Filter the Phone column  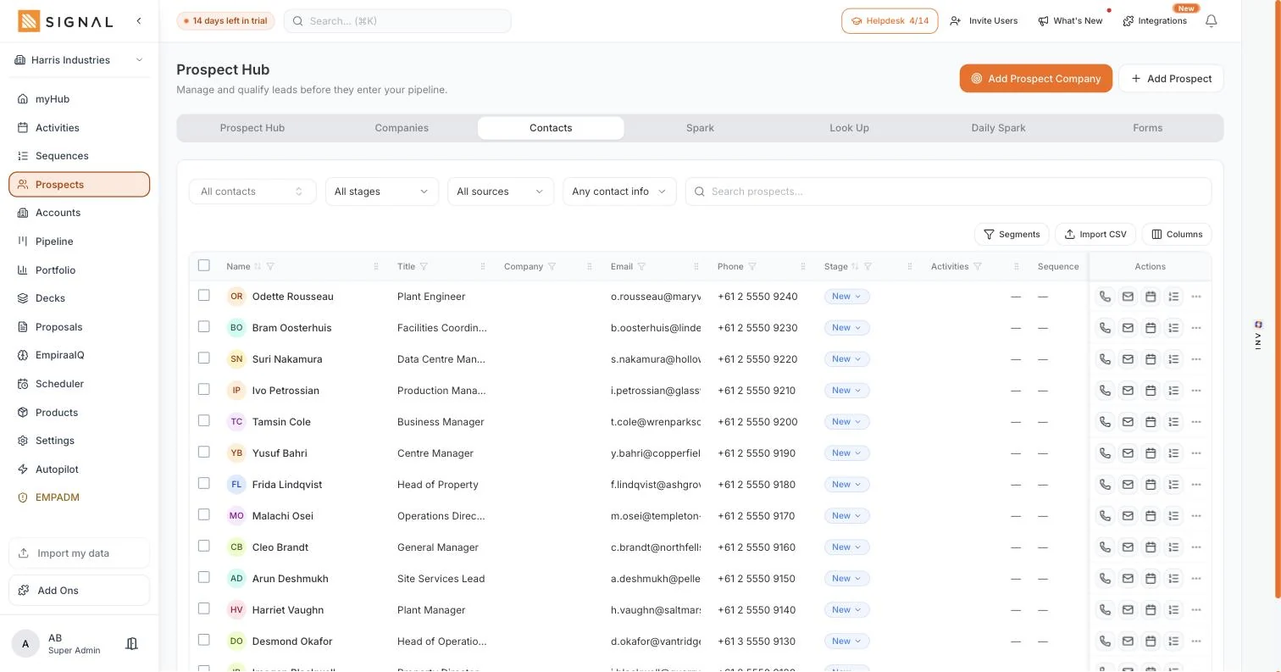click(x=751, y=267)
